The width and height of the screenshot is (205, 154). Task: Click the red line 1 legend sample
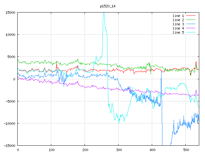pyautogui.click(x=191, y=15)
